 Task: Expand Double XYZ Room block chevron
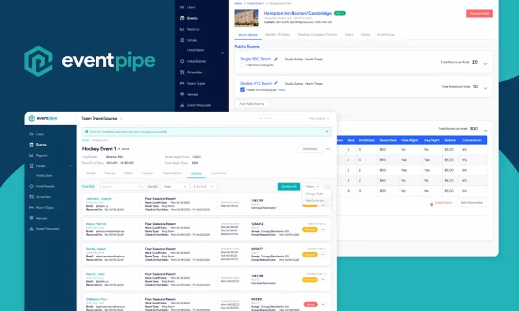485,88
